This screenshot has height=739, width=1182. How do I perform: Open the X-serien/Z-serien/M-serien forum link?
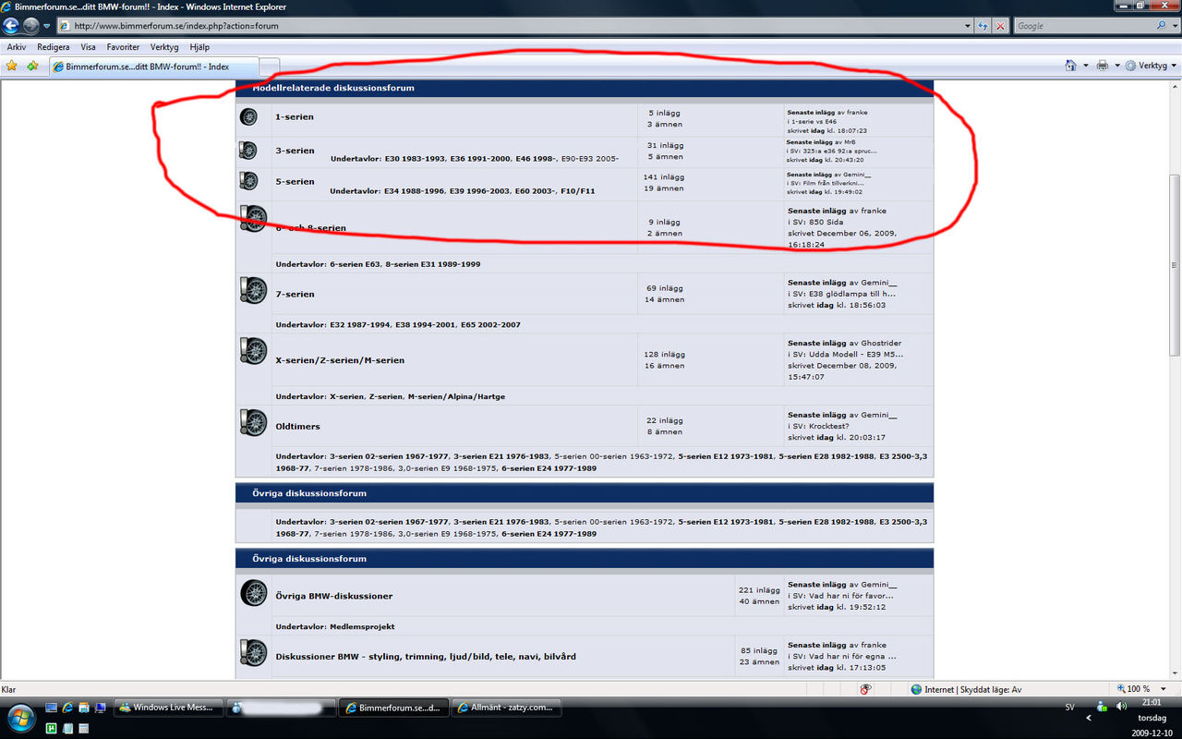click(x=340, y=360)
